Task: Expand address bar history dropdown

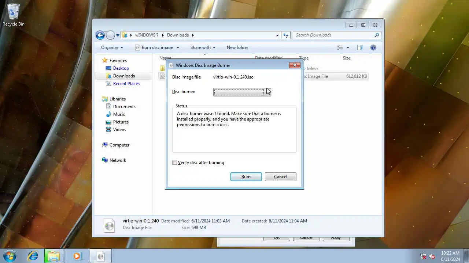Action: click(277, 35)
